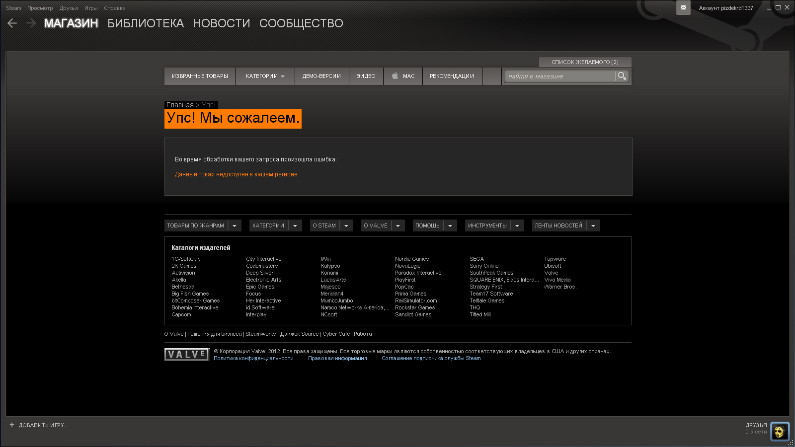The width and height of the screenshot is (795, 447).
Task: Open the ВИДЕО tab
Action: 366,76
